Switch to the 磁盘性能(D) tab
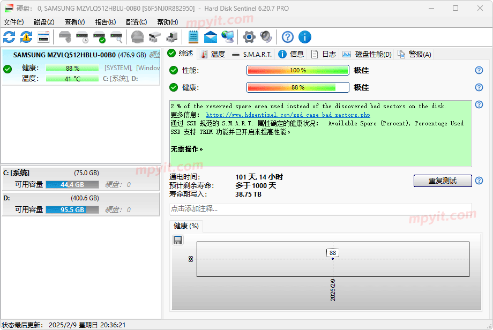This screenshot has height=330, width=493. pos(367,54)
